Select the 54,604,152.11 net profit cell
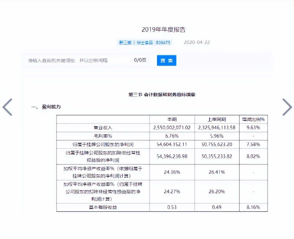This screenshot has width=294, height=239. [172, 144]
